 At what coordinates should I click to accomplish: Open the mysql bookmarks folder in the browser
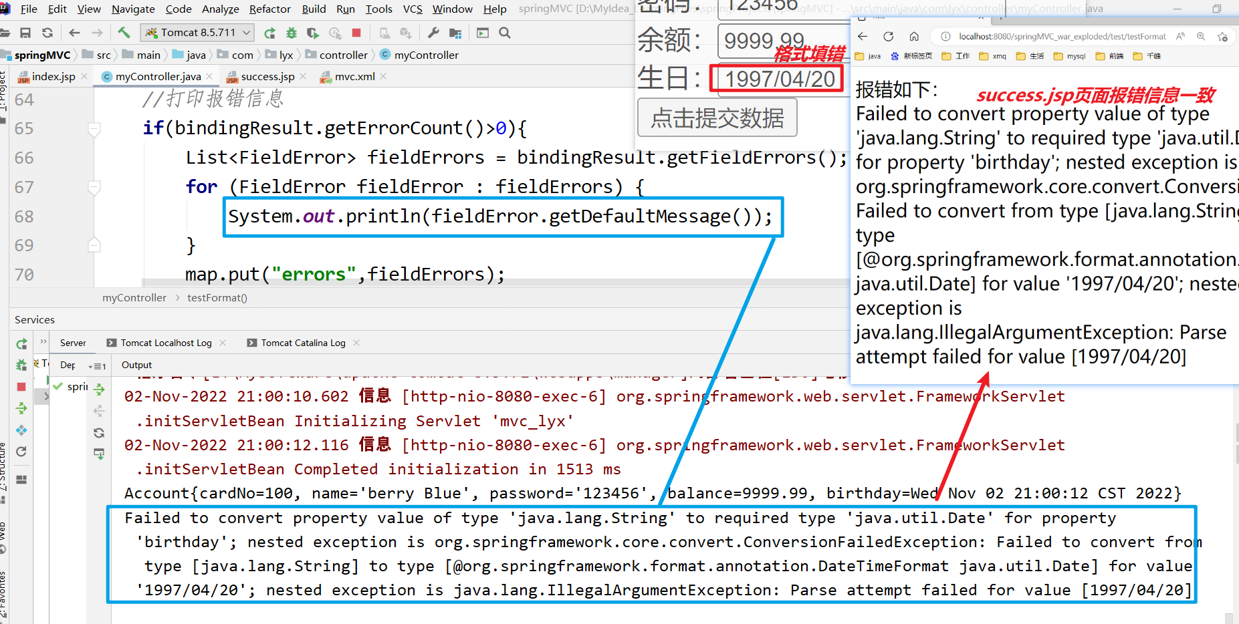click(x=1070, y=56)
